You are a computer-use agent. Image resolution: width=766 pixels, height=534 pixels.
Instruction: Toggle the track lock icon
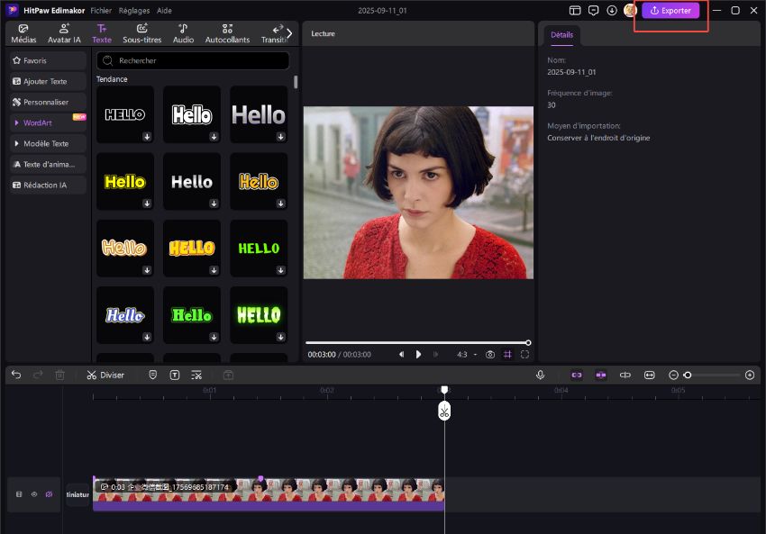coord(18,493)
